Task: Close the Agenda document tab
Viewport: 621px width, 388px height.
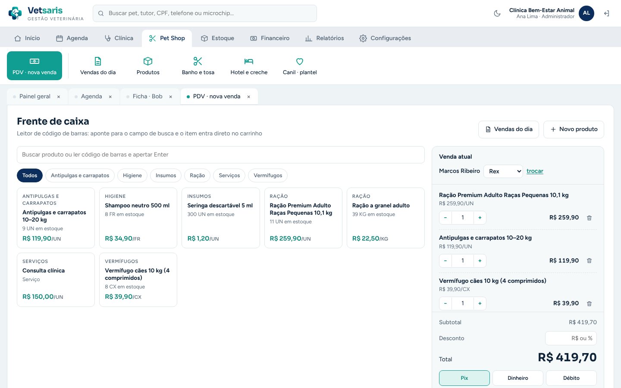Action: tap(110, 97)
